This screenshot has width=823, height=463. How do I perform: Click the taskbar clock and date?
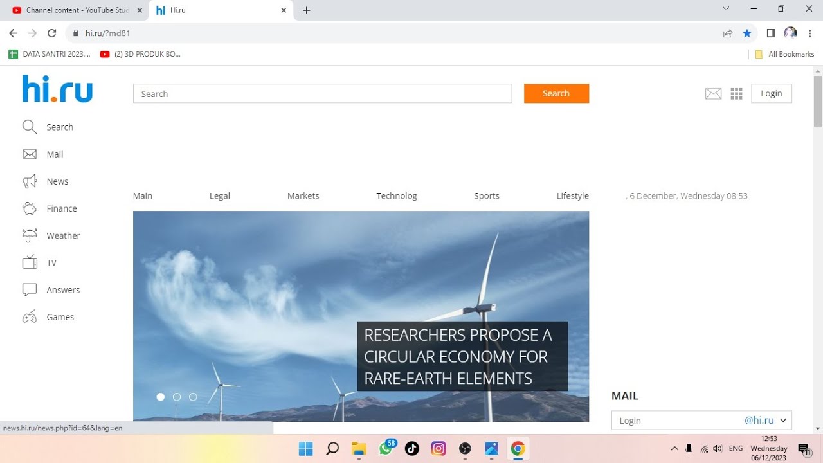769,449
